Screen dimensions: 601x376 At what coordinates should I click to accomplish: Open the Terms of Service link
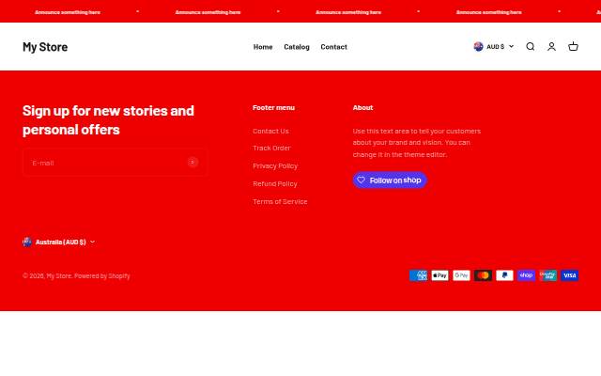click(x=280, y=201)
